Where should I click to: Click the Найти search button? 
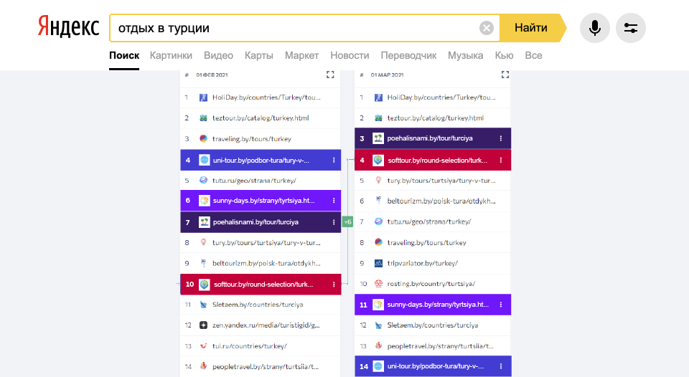pyautogui.click(x=531, y=28)
